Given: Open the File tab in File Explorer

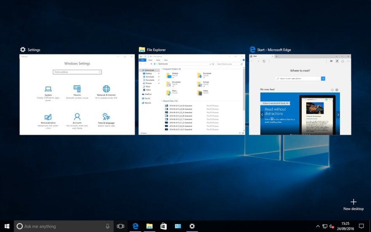Looking at the screenshot, I should click(142, 60).
